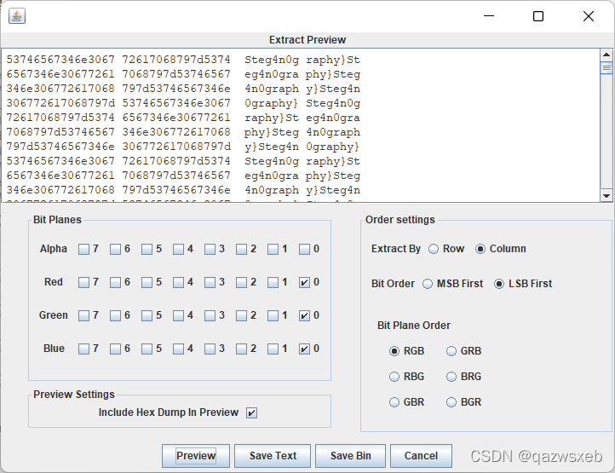Choose LSB First bit order
This screenshot has width=615, height=473.
tap(499, 284)
